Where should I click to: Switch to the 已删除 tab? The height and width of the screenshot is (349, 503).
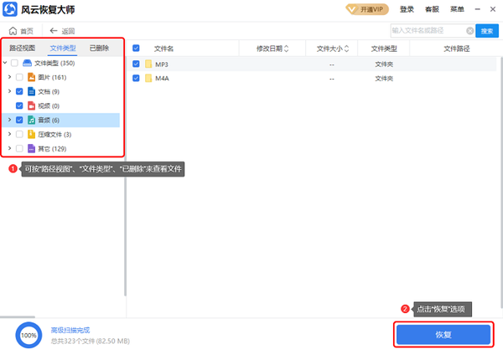[x=99, y=48]
